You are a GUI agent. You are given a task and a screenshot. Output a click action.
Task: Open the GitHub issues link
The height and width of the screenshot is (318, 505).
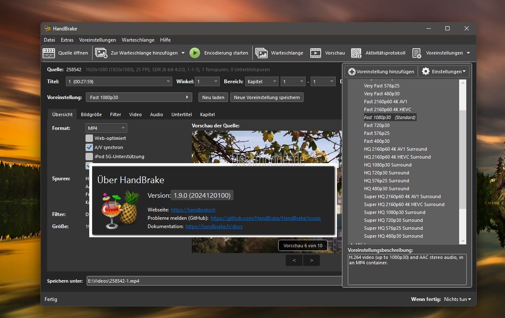click(x=266, y=218)
